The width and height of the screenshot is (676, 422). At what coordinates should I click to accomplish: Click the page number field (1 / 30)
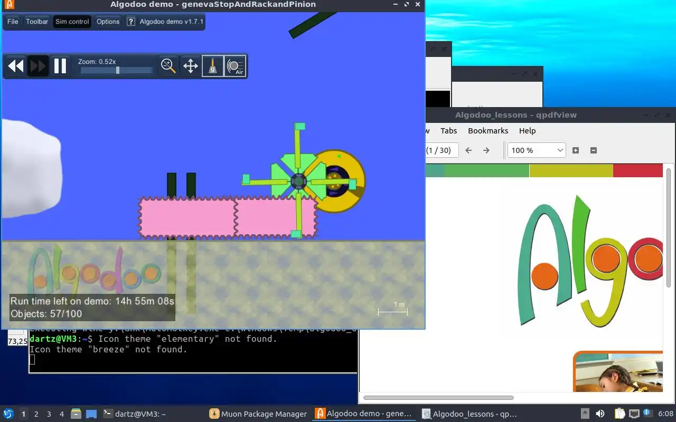[x=442, y=150]
